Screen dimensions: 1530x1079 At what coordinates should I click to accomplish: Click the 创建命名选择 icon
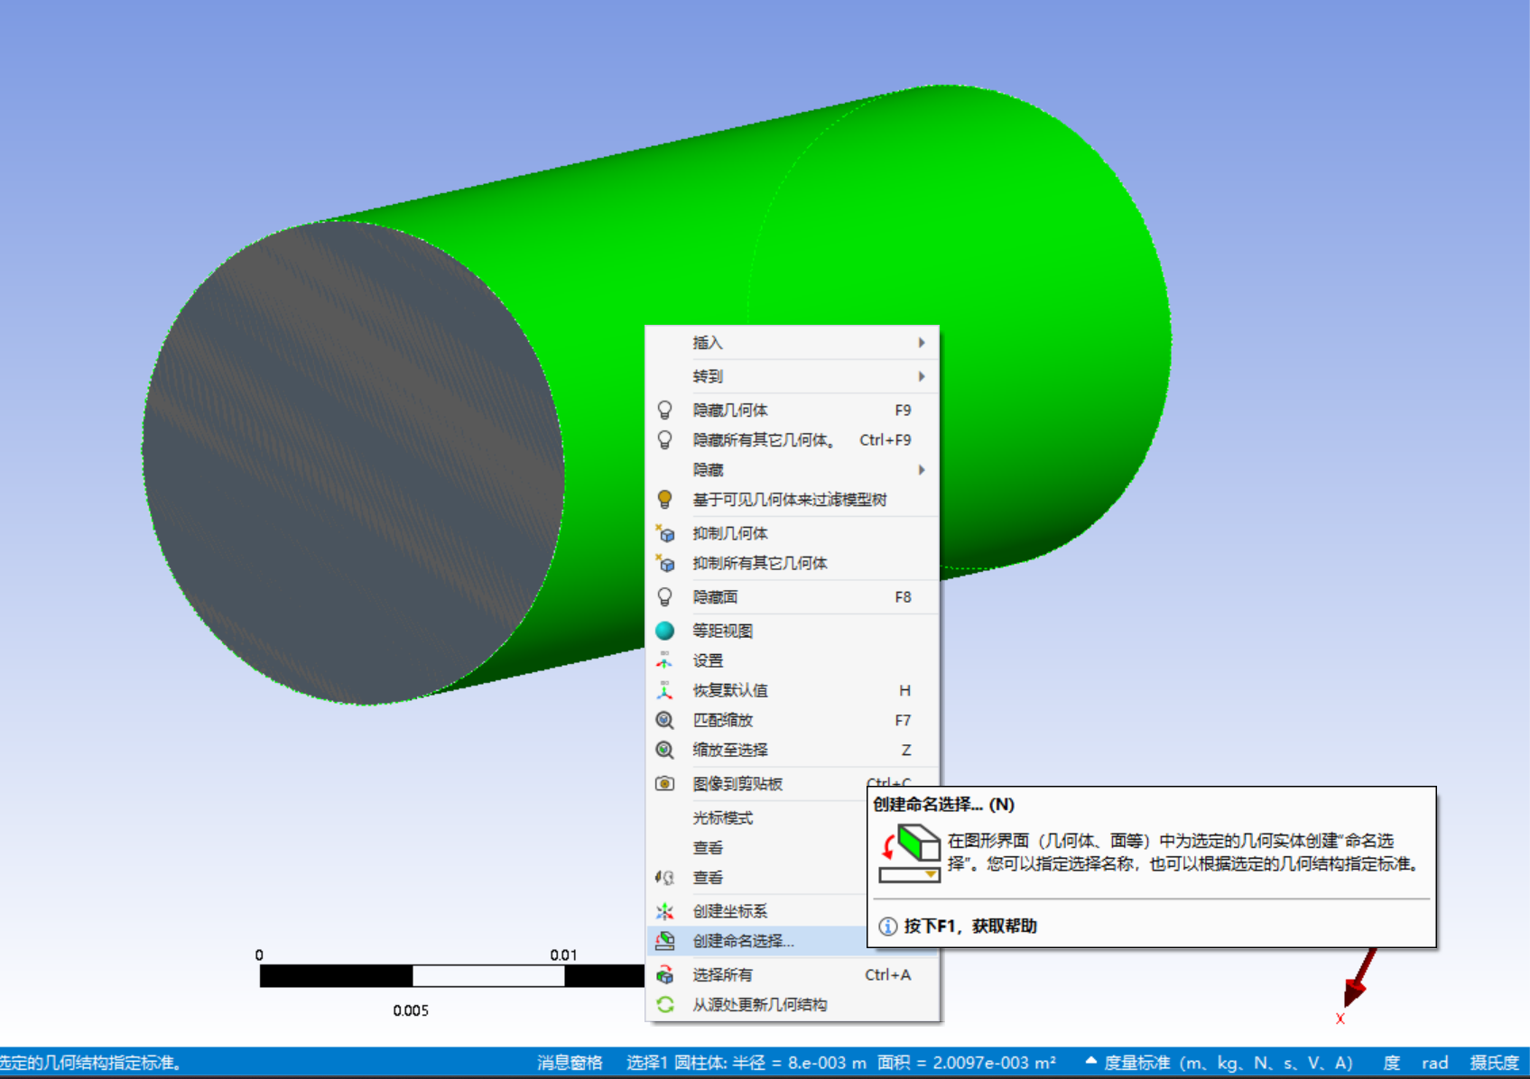pos(664,941)
